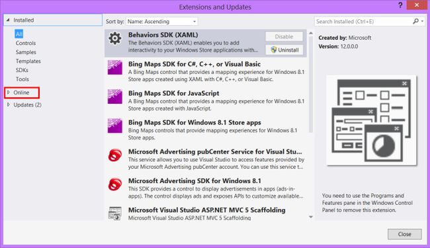
Task: Click the search magnifier icon
Action: pyautogui.click(x=415, y=21)
